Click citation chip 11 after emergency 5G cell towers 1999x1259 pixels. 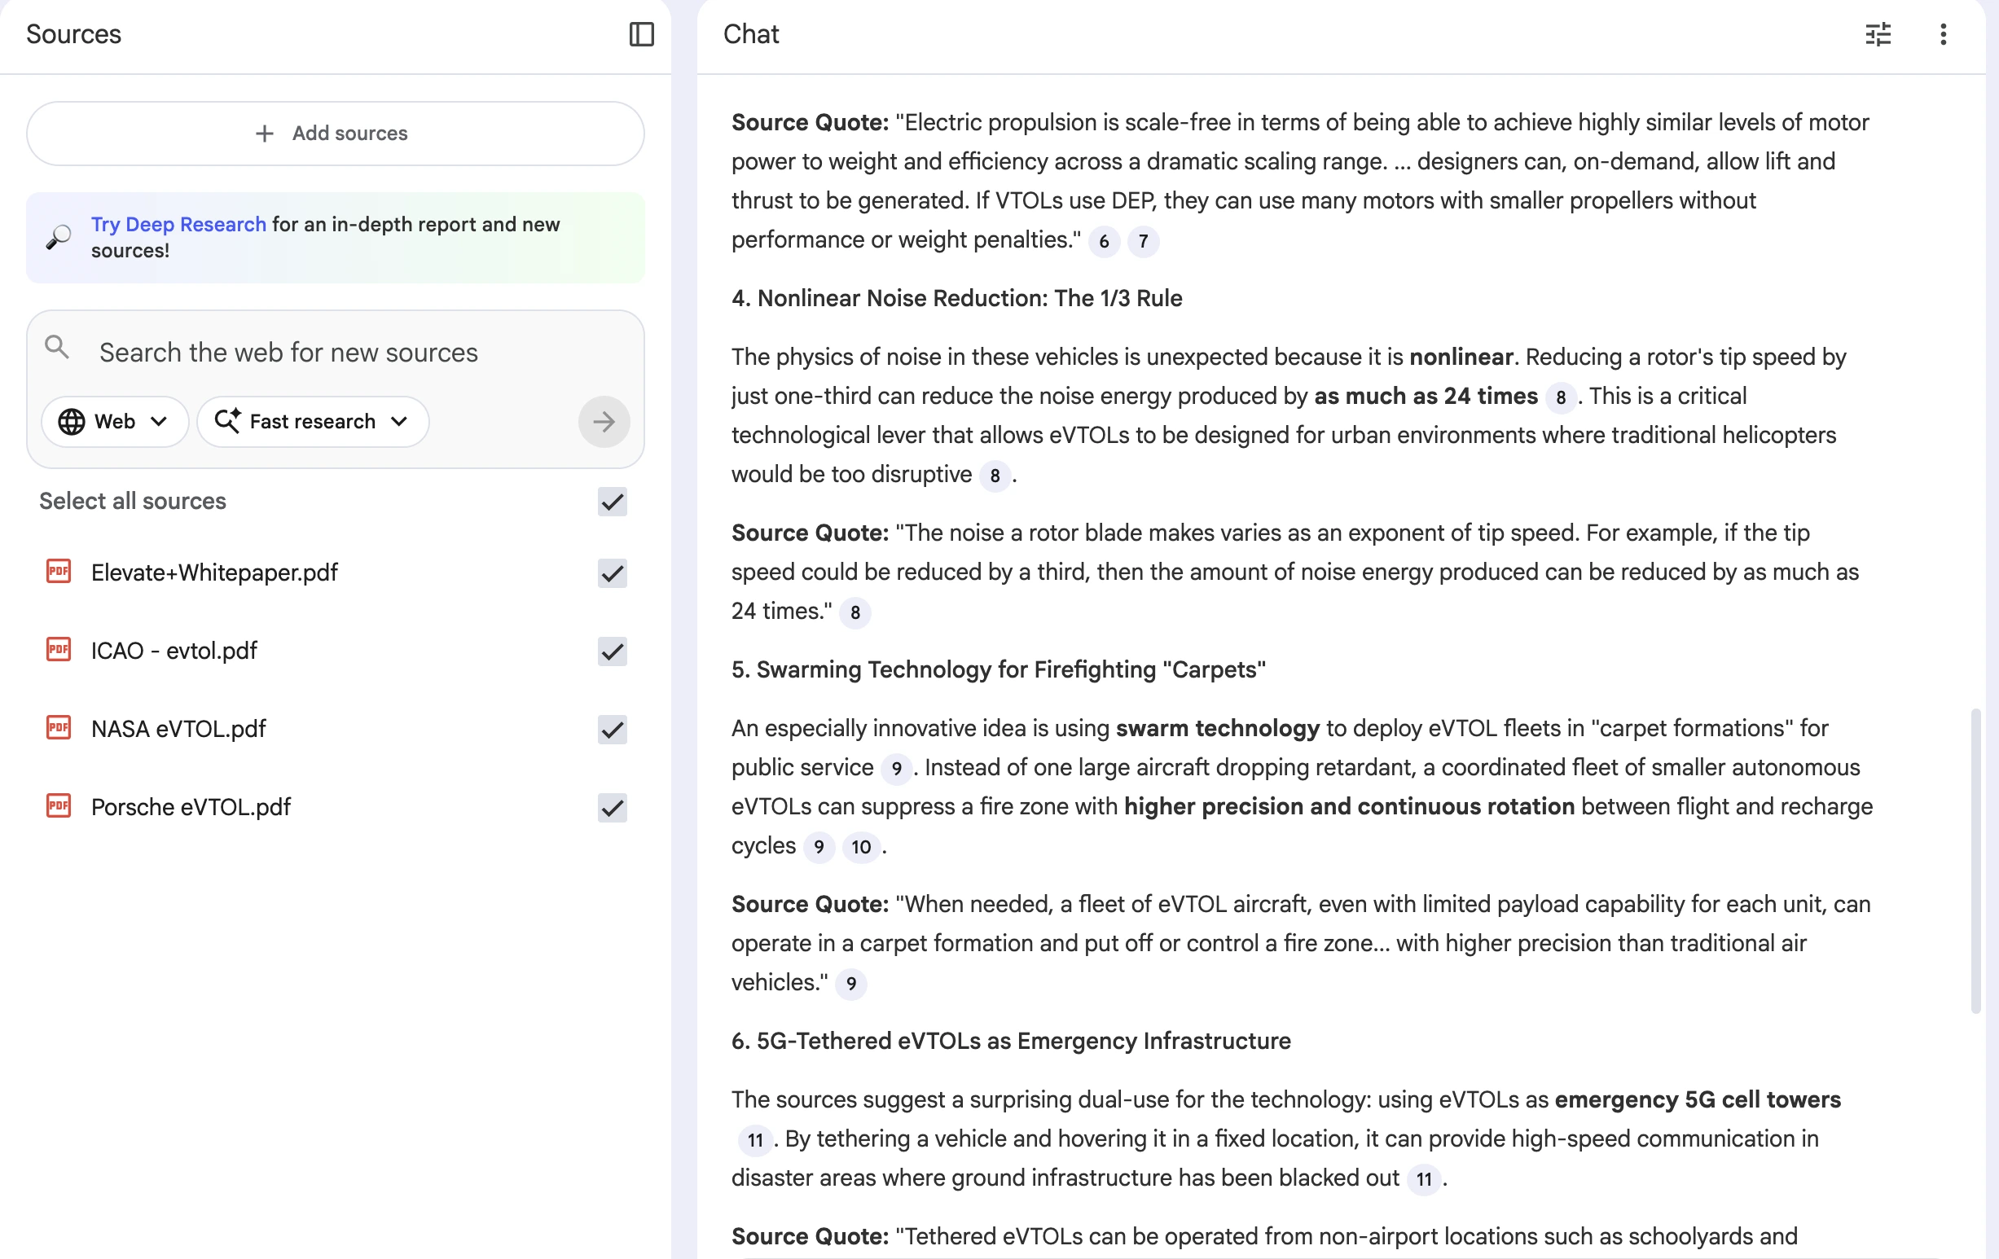(x=753, y=1140)
